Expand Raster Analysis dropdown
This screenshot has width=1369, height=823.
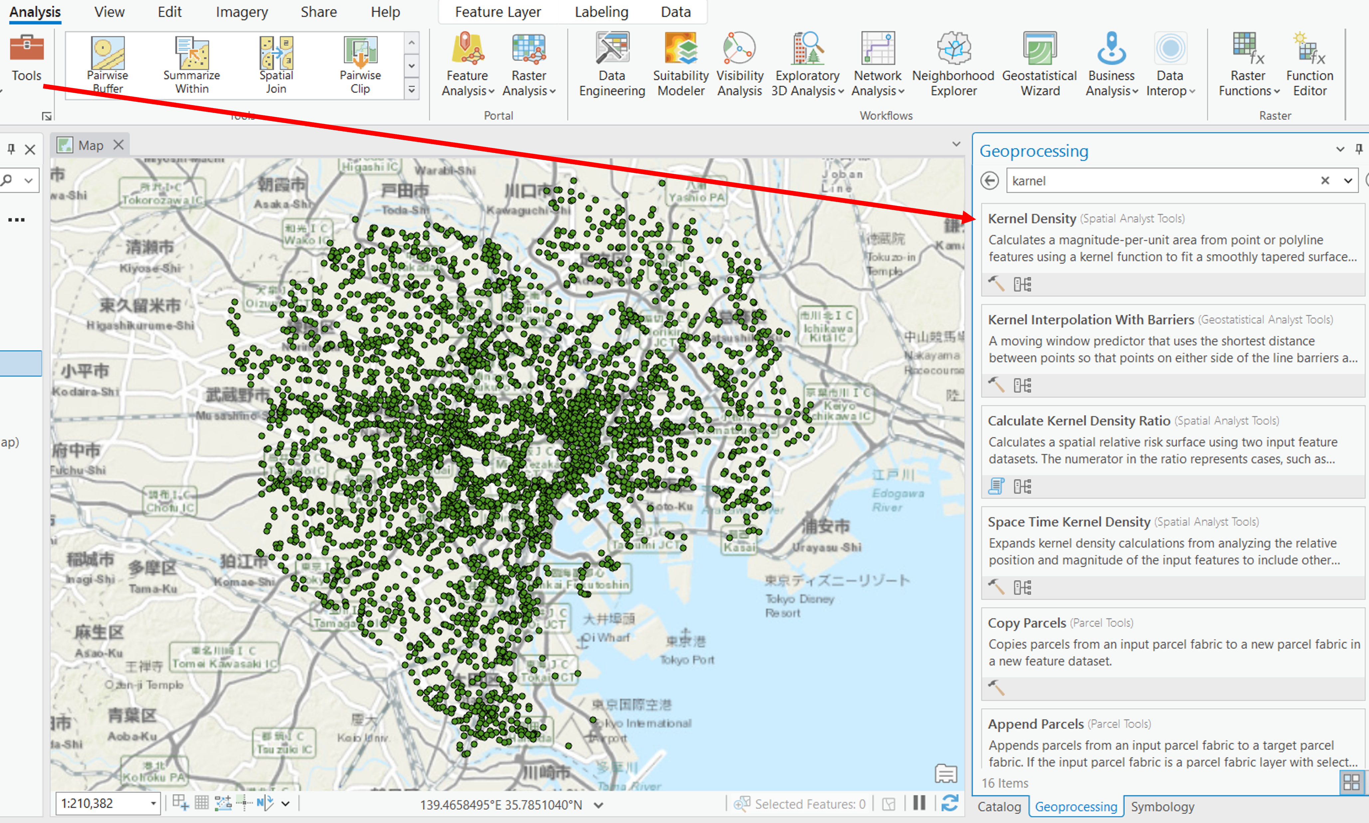tap(553, 91)
